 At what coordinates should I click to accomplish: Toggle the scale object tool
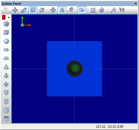pos(33,10)
